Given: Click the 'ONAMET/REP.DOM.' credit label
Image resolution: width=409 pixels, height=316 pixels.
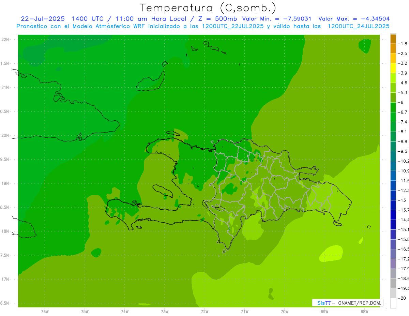Looking at the screenshot, I should [x=360, y=303].
